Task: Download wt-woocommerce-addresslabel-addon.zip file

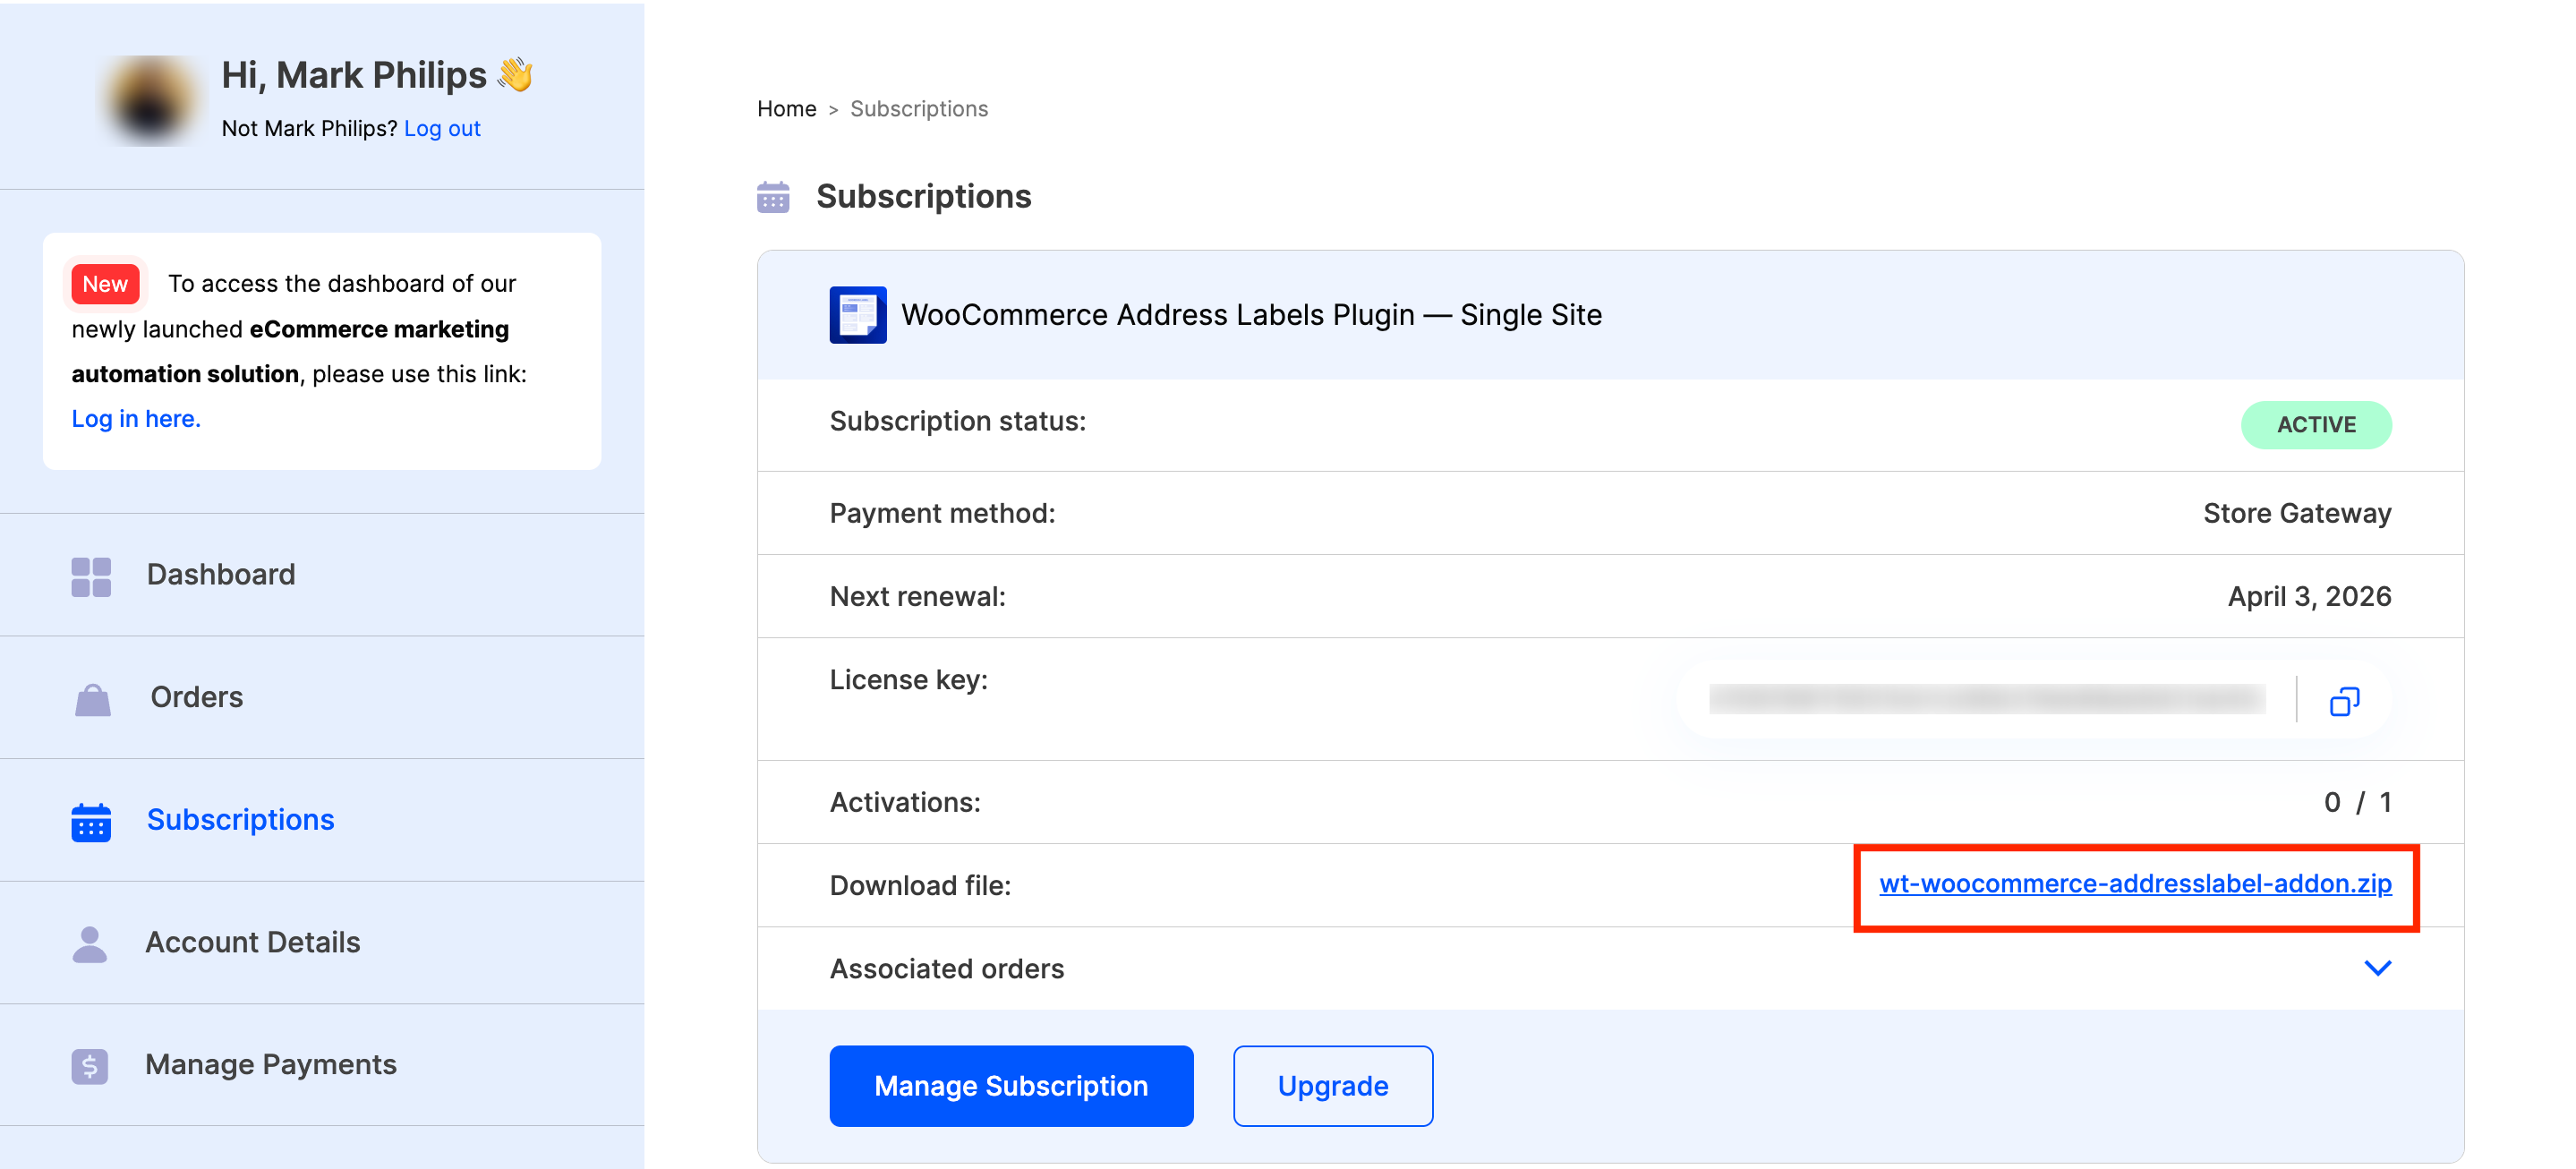Action: point(2135,884)
